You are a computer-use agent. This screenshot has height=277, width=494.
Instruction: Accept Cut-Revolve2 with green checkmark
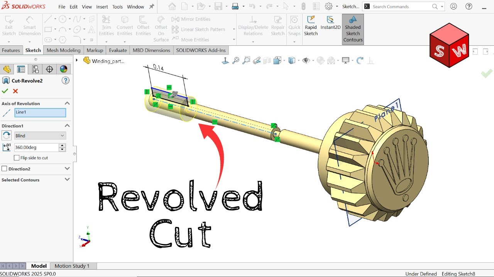(x=5, y=91)
